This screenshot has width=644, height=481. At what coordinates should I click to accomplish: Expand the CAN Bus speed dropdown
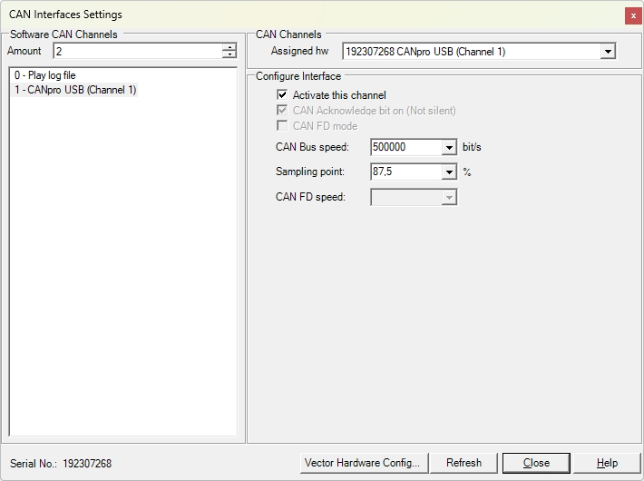click(449, 147)
